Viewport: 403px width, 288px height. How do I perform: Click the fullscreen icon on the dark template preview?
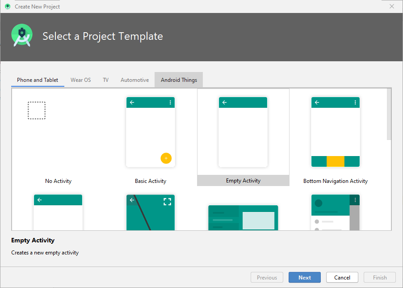pyautogui.click(x=168, y=201)
